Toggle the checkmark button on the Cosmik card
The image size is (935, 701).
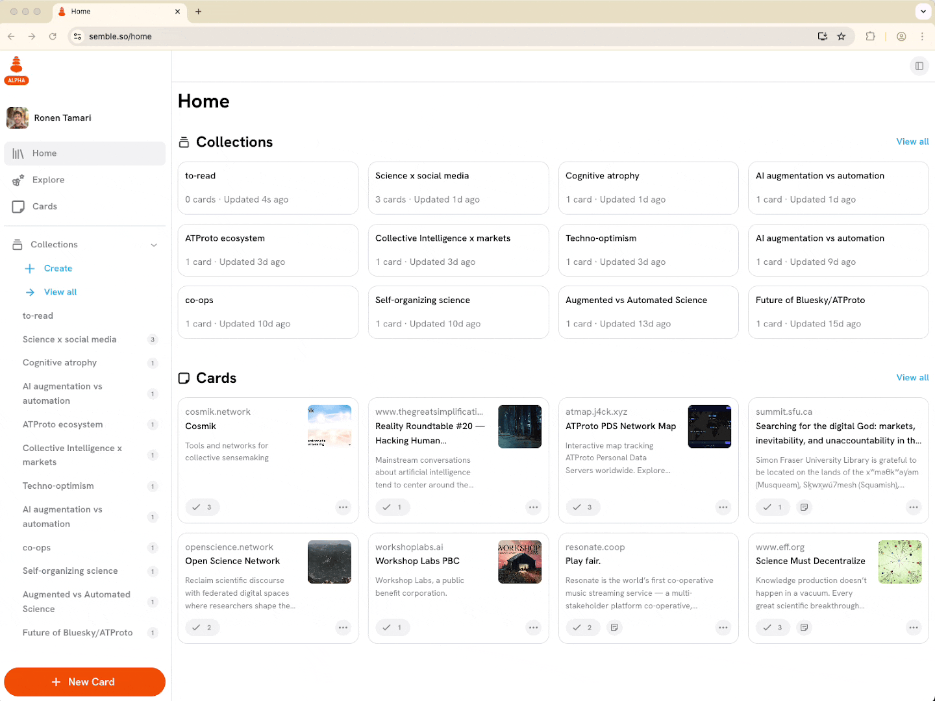[x=202, y=508]
